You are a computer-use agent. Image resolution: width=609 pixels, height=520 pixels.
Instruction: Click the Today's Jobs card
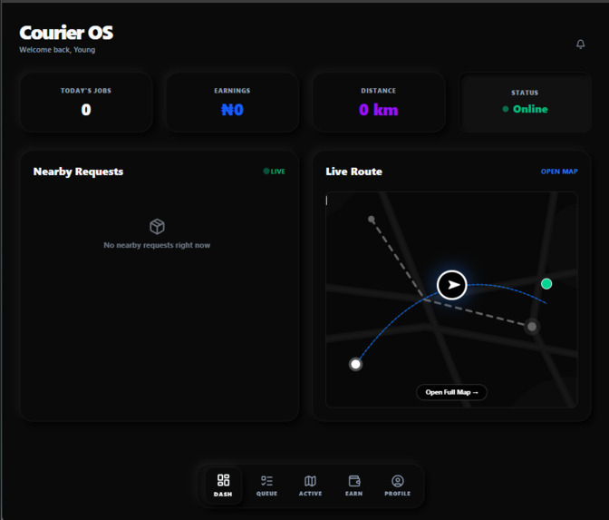tap(86, 103)
